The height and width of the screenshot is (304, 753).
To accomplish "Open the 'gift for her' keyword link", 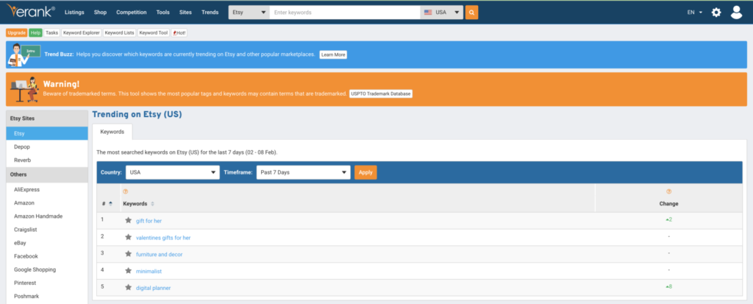I will pos(149,221).
